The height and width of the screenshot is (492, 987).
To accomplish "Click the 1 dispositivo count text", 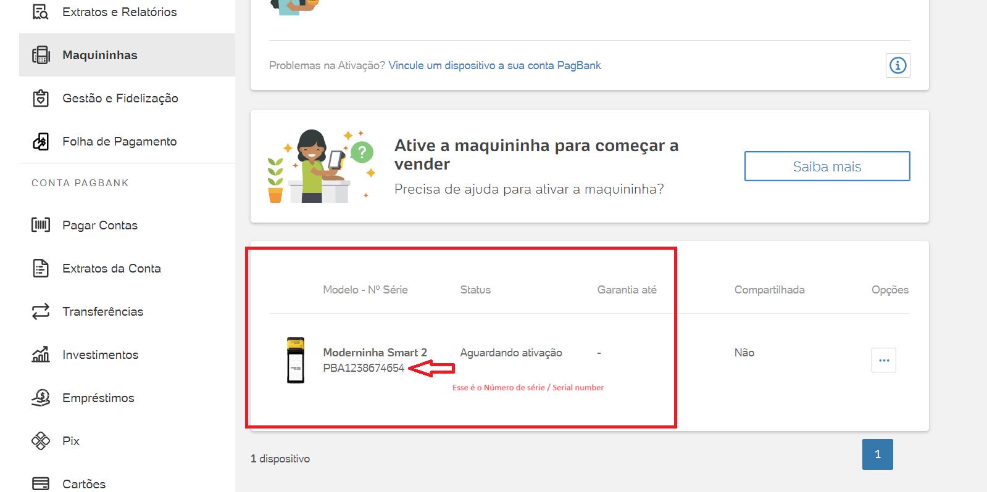I will pos(280,459).
